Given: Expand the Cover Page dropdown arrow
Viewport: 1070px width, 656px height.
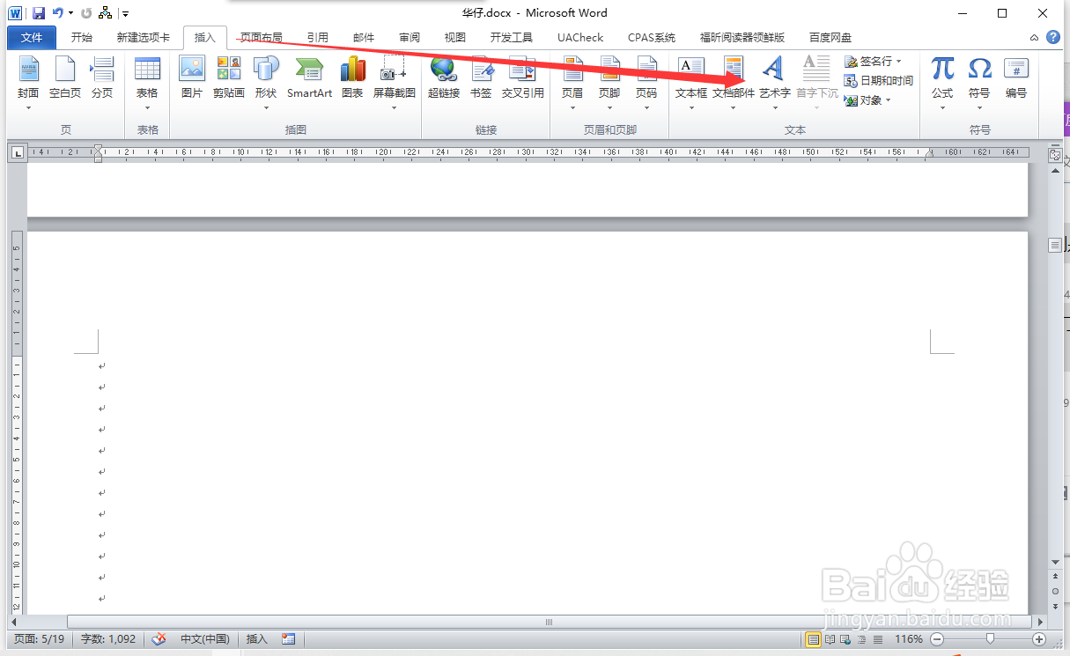Looking at the screenshot, I should pos(28,108).
